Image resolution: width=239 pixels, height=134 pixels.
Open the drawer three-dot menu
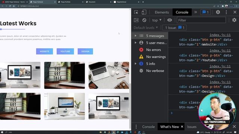pos(136,127)
